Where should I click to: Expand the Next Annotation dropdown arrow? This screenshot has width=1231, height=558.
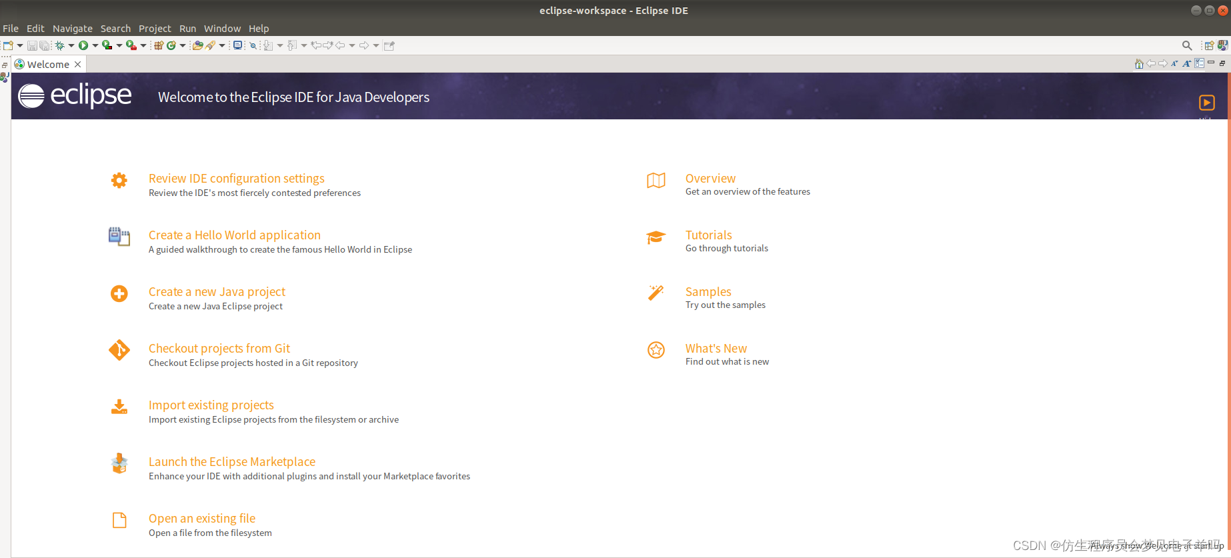(x=280, y=45)
